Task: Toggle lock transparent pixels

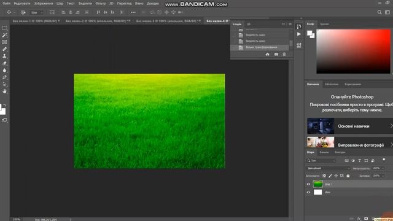Action: click(x=324, y=176)
